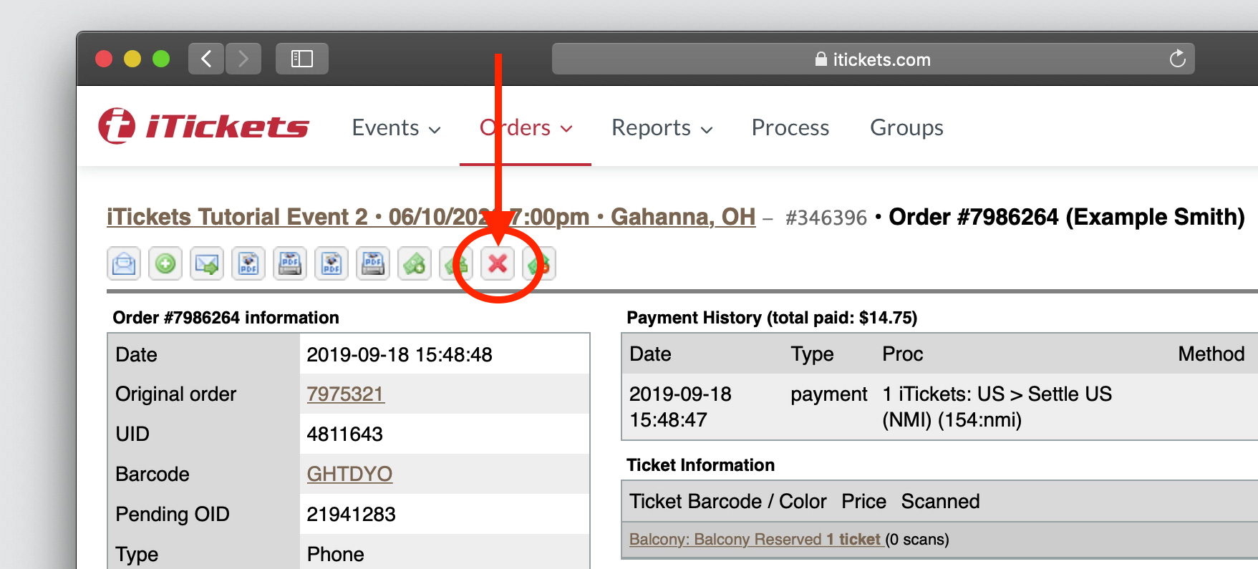Click the envelope with green arrow icon

tap(207, 263)
